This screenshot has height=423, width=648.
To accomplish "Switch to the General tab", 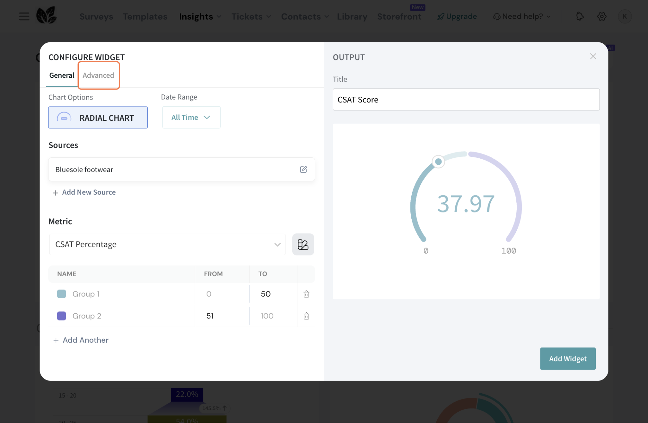I will [x=62, y=75].
